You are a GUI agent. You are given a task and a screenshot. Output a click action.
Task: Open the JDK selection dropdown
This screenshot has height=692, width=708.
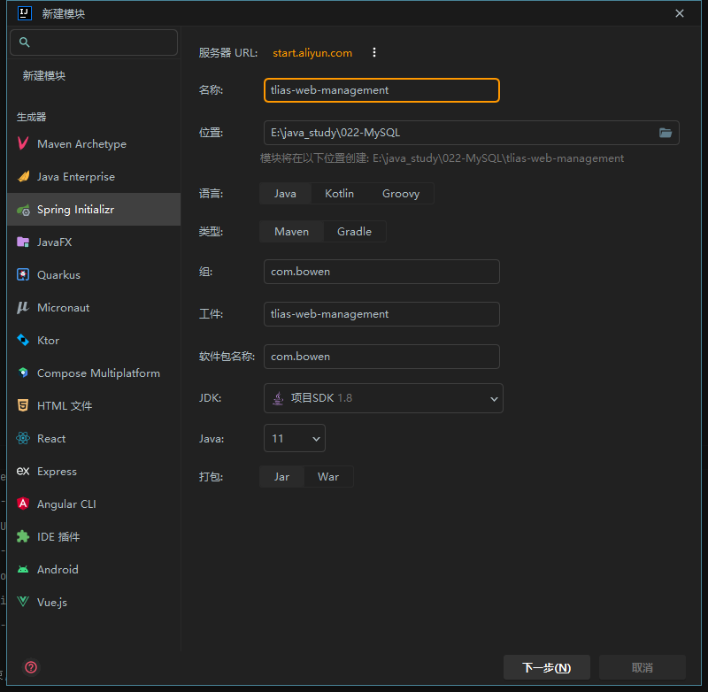click(383, 398)
